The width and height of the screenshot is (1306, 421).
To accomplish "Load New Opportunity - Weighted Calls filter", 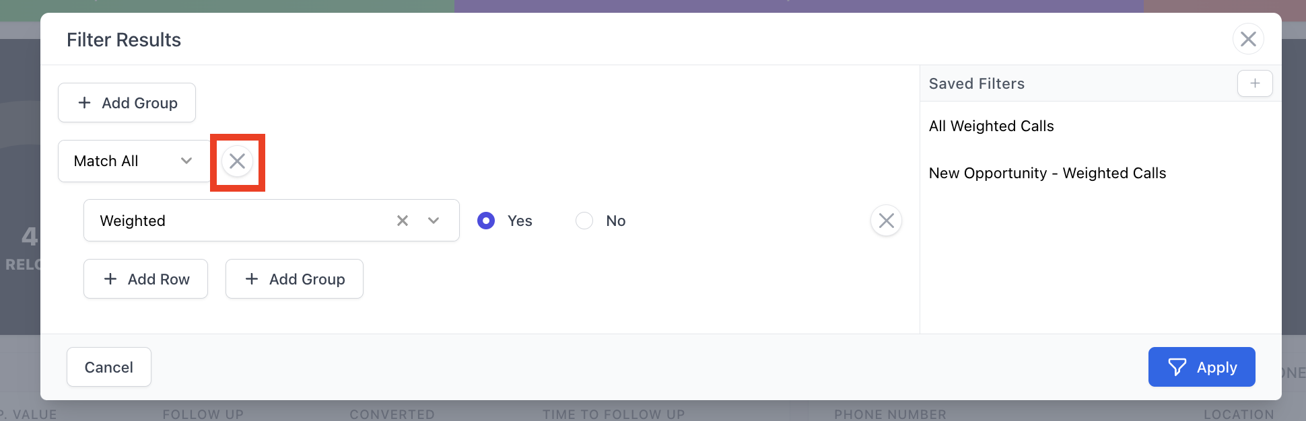I will (1047, 173).
